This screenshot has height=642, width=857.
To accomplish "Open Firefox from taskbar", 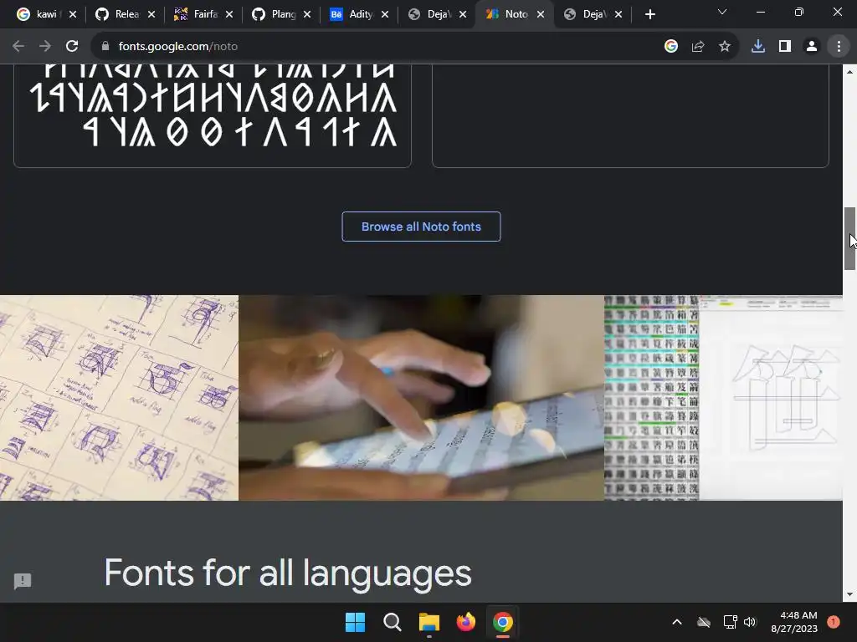I will tap(465, 622).
